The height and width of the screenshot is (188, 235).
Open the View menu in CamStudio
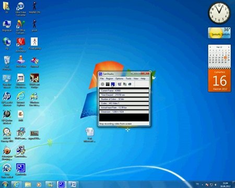(136, 79)
